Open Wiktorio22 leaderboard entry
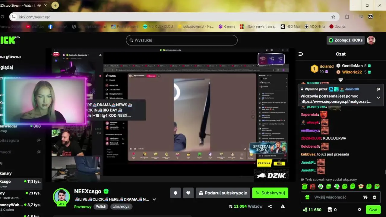The height and width of the screenshot is (217, 386). pyautogui.click(x=353, y=72)
